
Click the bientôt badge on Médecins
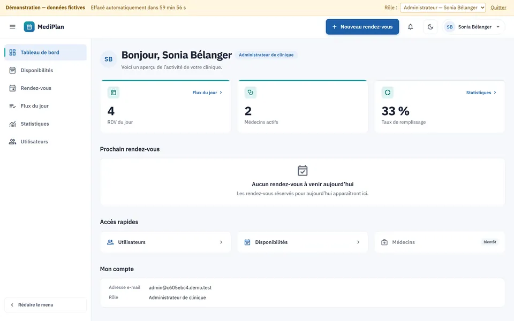coord(490,242)
